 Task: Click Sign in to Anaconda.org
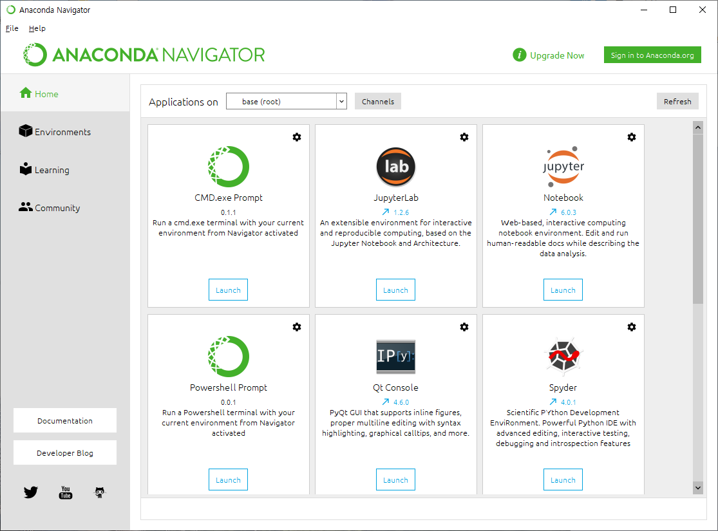[652, 55]
